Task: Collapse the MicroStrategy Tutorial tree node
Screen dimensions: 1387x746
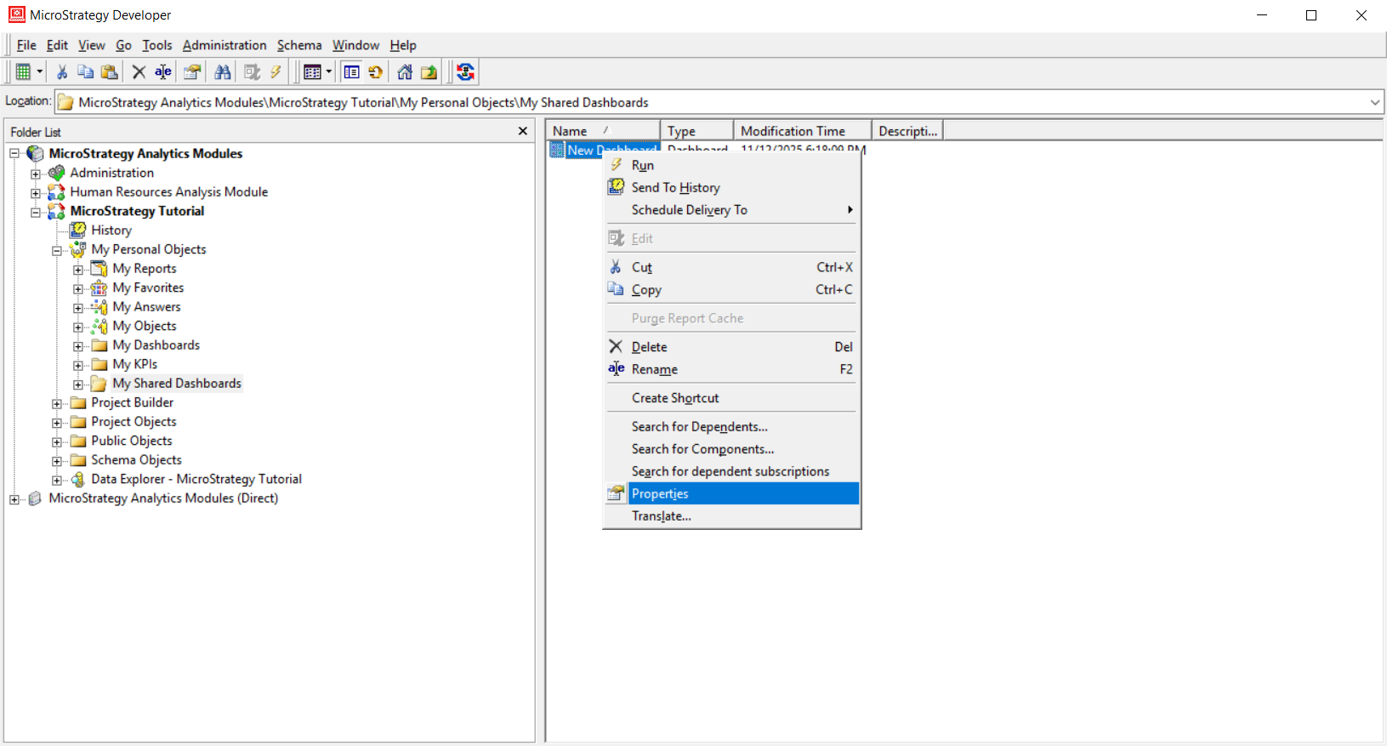Action: pyautogui.click(x=36, y=212)
